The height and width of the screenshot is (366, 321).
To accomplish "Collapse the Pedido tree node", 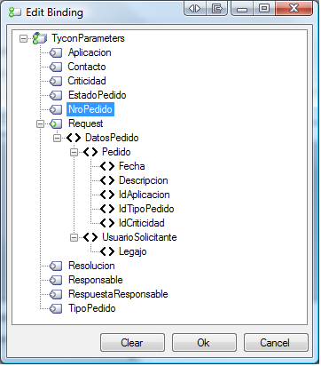I will click(74, 152).
